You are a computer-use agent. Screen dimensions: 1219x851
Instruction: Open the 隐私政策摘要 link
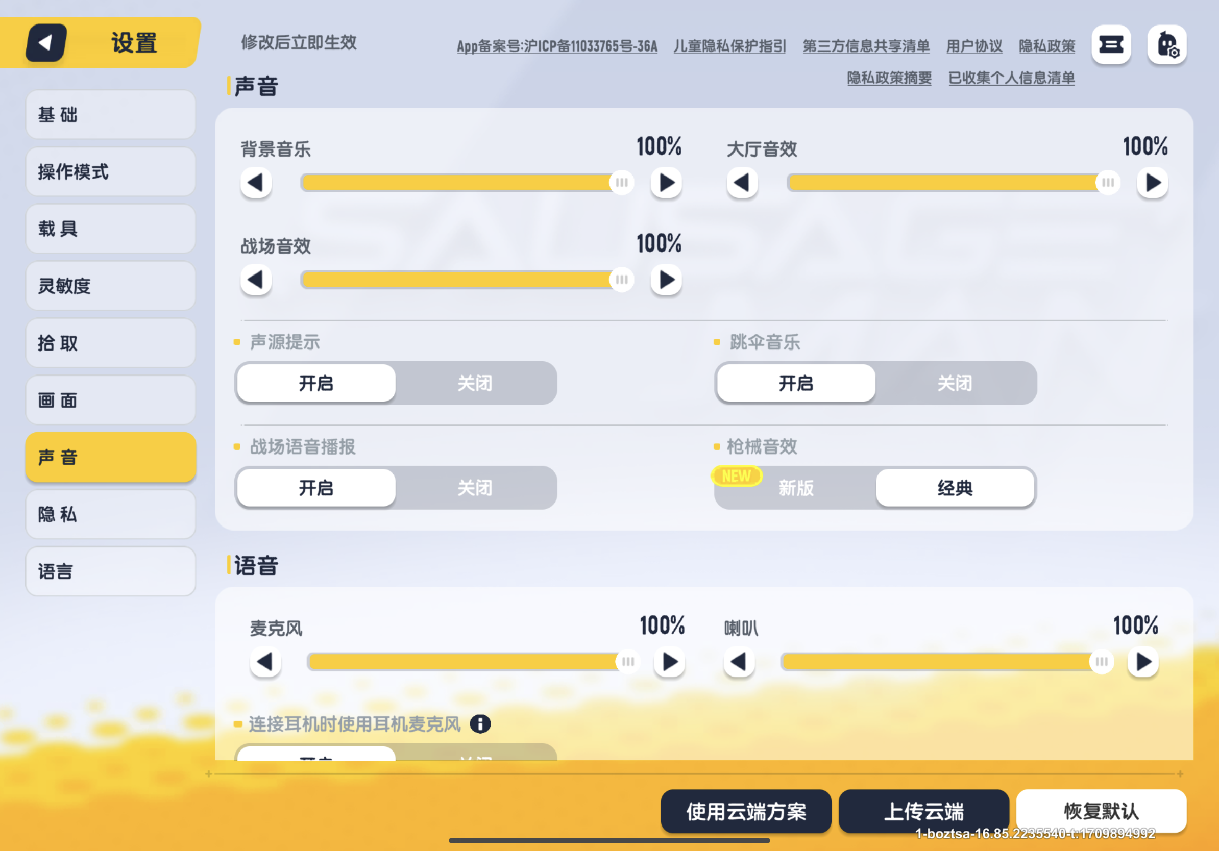pos(889,78)
